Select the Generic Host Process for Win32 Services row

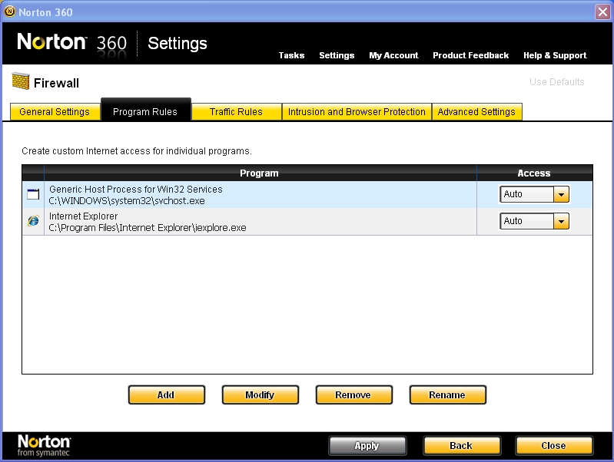point(307,194)
